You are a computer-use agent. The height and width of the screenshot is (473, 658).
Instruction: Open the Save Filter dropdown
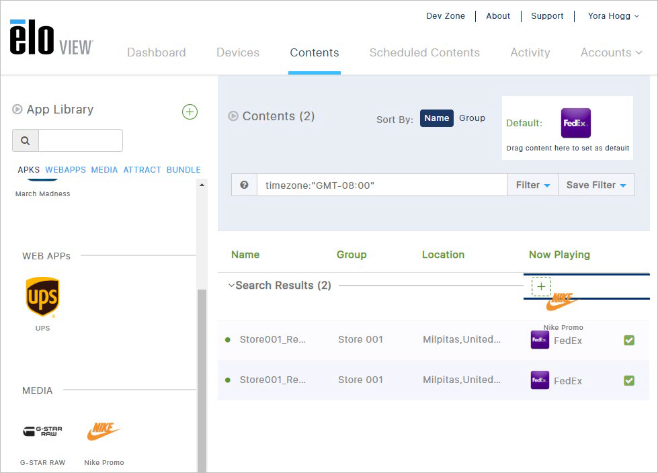point(596,185)
